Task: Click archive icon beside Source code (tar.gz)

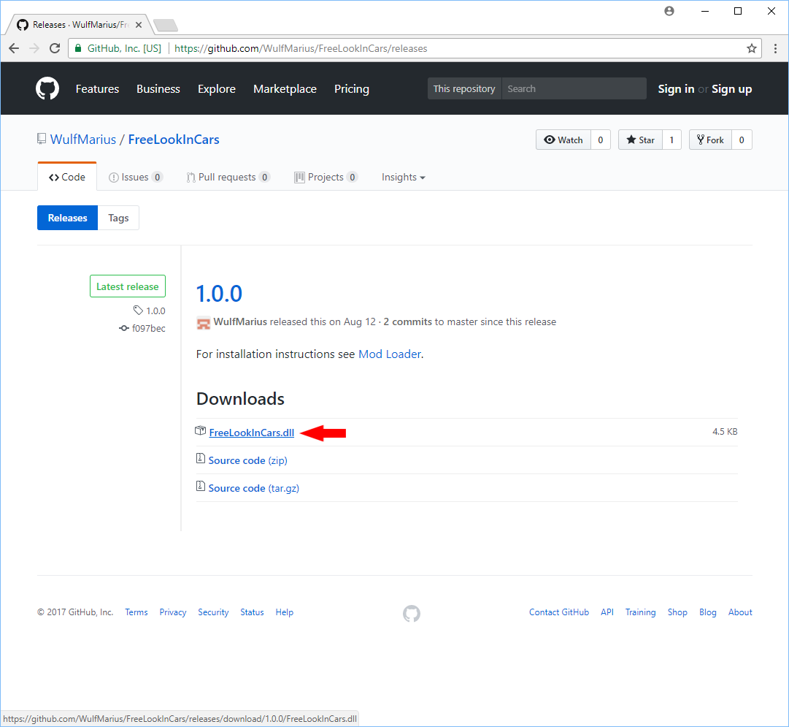Action: 200,487
